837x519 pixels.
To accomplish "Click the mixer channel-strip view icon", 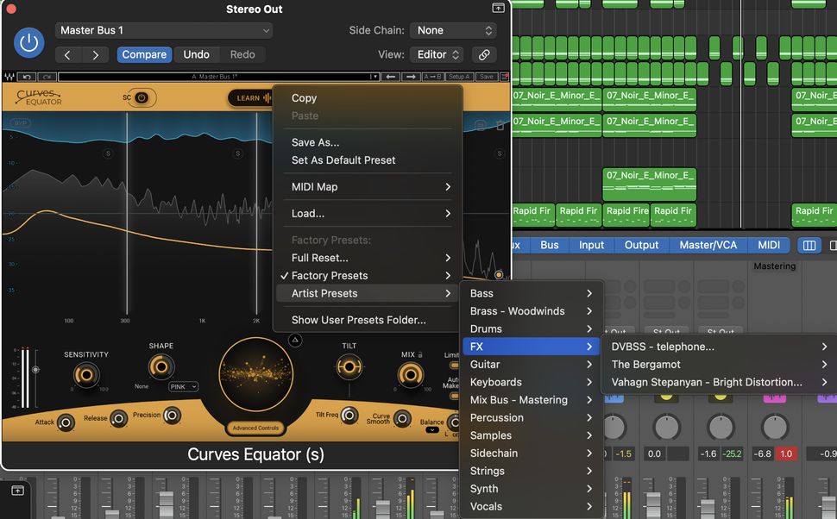I will pyautogui.click(x=809, y=245).
